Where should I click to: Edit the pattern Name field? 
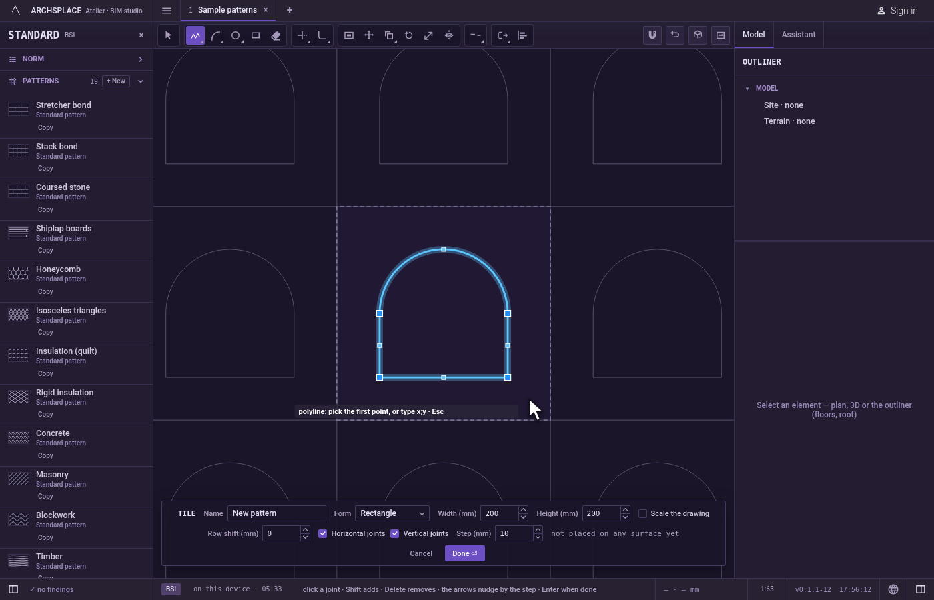(277, 513)
